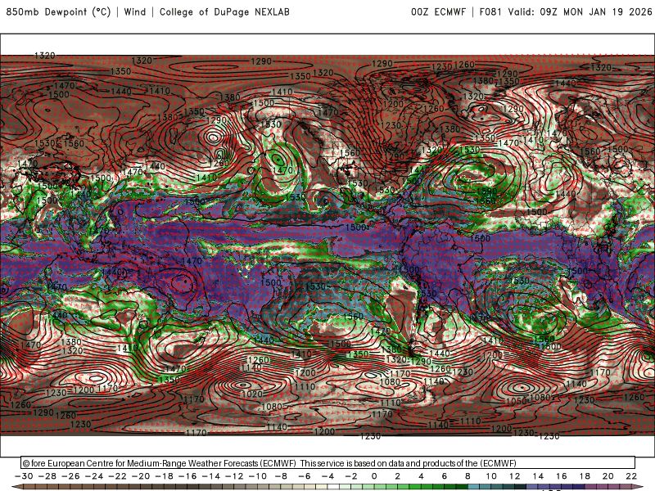The width and height of the screenshot is (655, 491).
Task: Click the '18' legend value
Action: (x=585, y=476)
